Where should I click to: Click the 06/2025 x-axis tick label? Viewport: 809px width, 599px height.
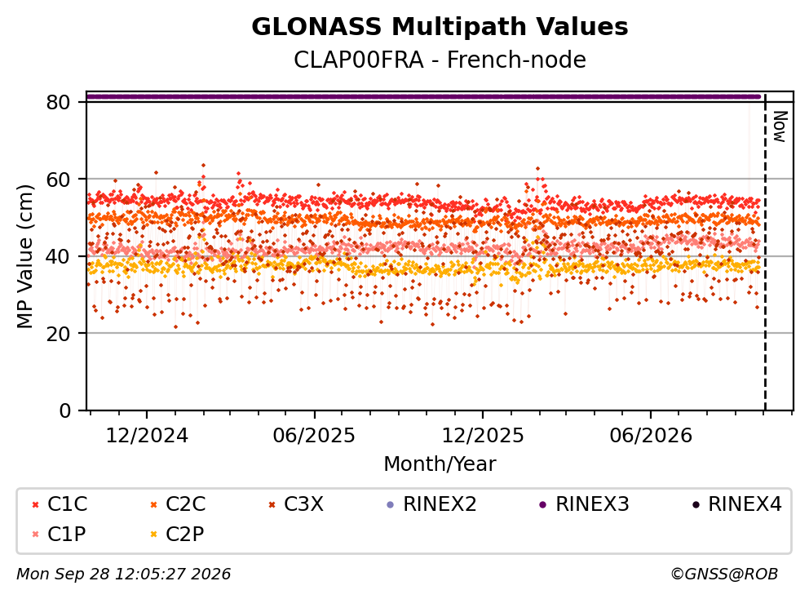point(314,436)
